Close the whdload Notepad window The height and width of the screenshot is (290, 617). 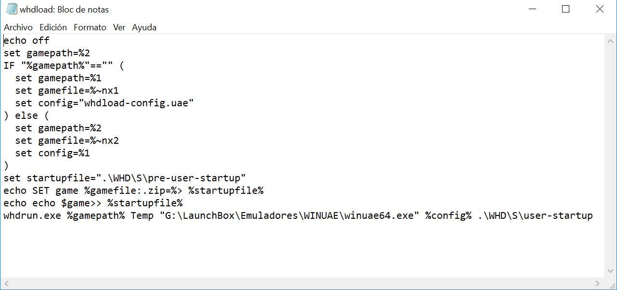[600, 9]
